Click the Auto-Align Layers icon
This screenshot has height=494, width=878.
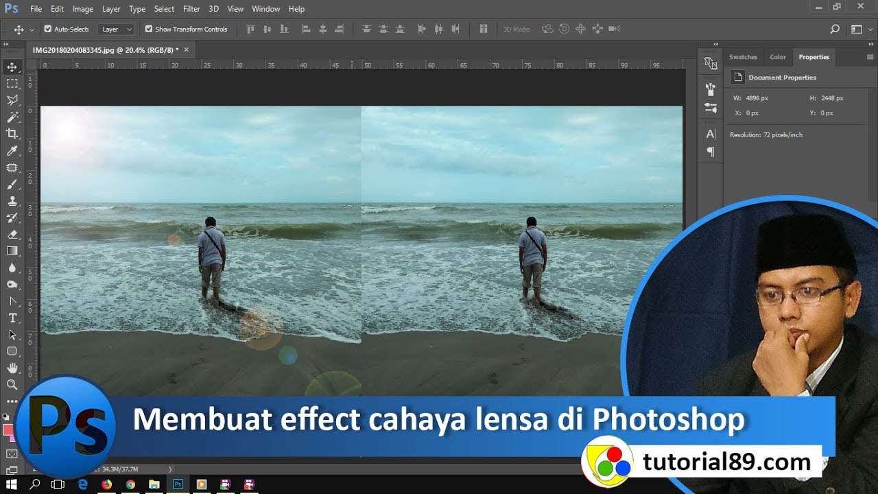pyautogui.click(x=484, y=29)
